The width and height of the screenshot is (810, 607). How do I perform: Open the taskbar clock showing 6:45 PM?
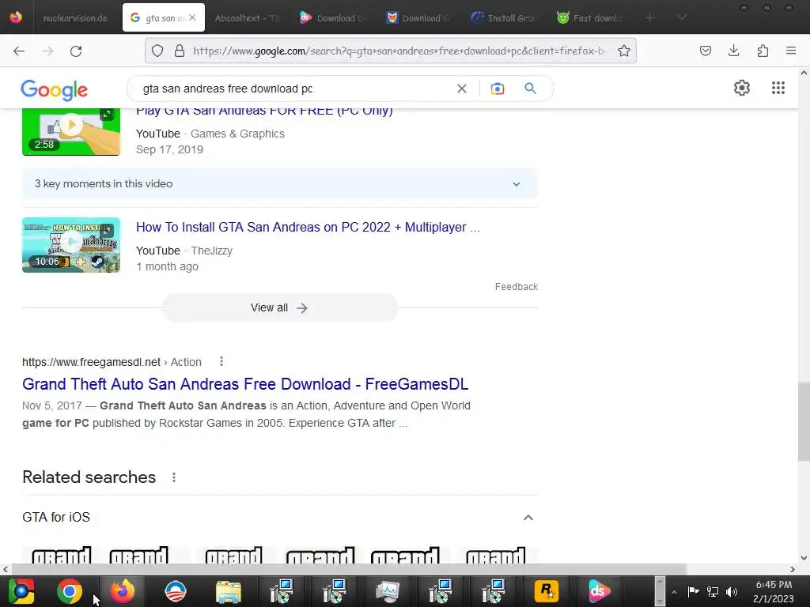(774, 591)
